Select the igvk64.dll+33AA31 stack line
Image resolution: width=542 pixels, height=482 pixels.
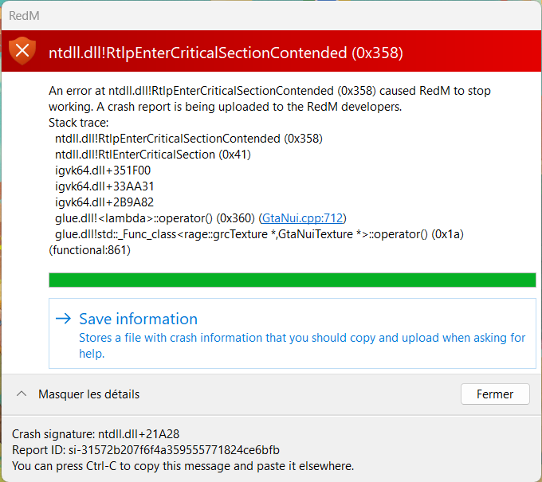click(x=104, y=186)
